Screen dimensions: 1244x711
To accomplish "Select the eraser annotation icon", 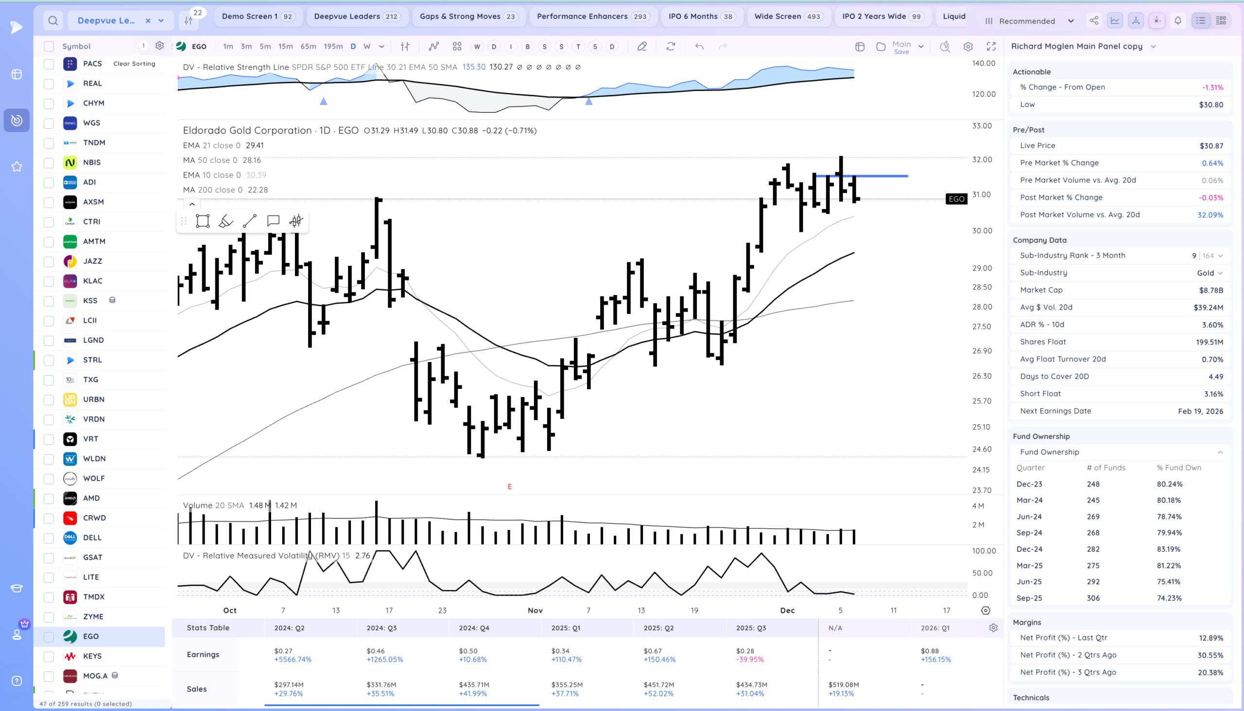I will [x=641, y=46].
